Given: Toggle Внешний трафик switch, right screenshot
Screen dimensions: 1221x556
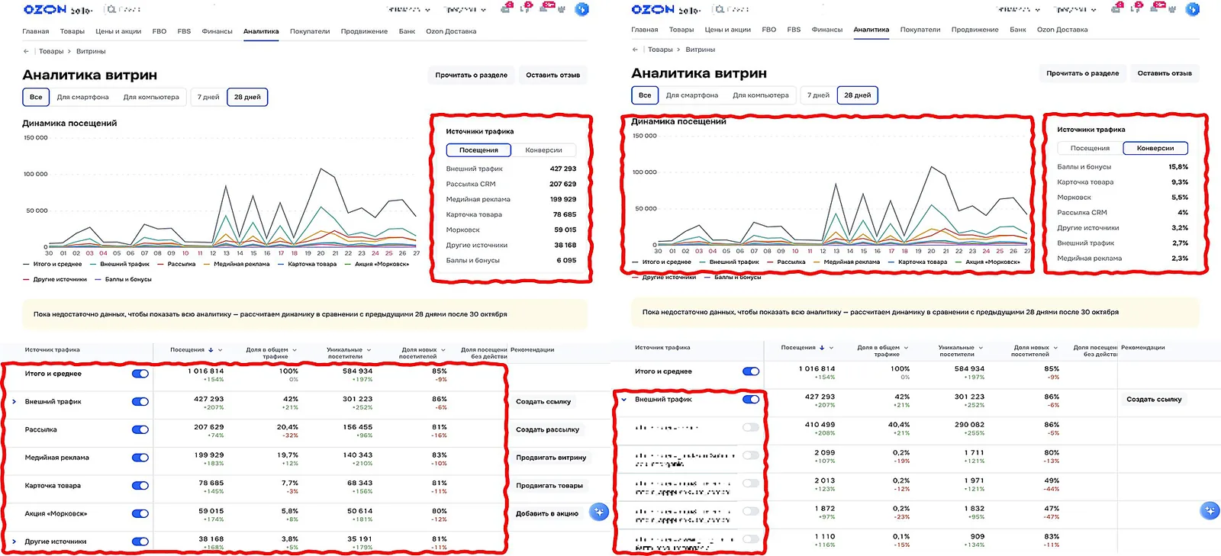Looking at the screenshot, I should point(751,399).
